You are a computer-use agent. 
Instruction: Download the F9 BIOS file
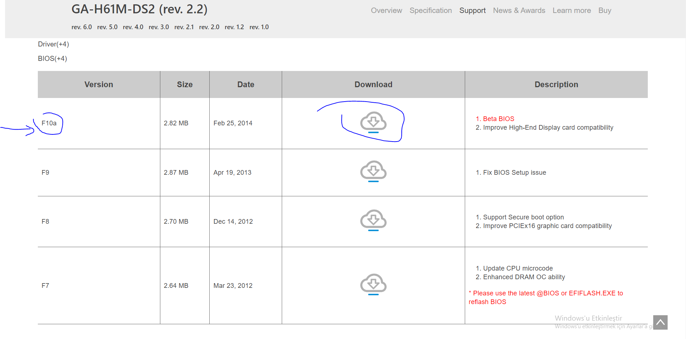coord(373,171)
